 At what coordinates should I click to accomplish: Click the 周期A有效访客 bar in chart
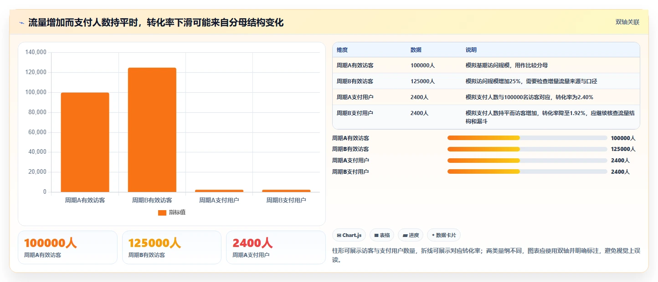85,142
